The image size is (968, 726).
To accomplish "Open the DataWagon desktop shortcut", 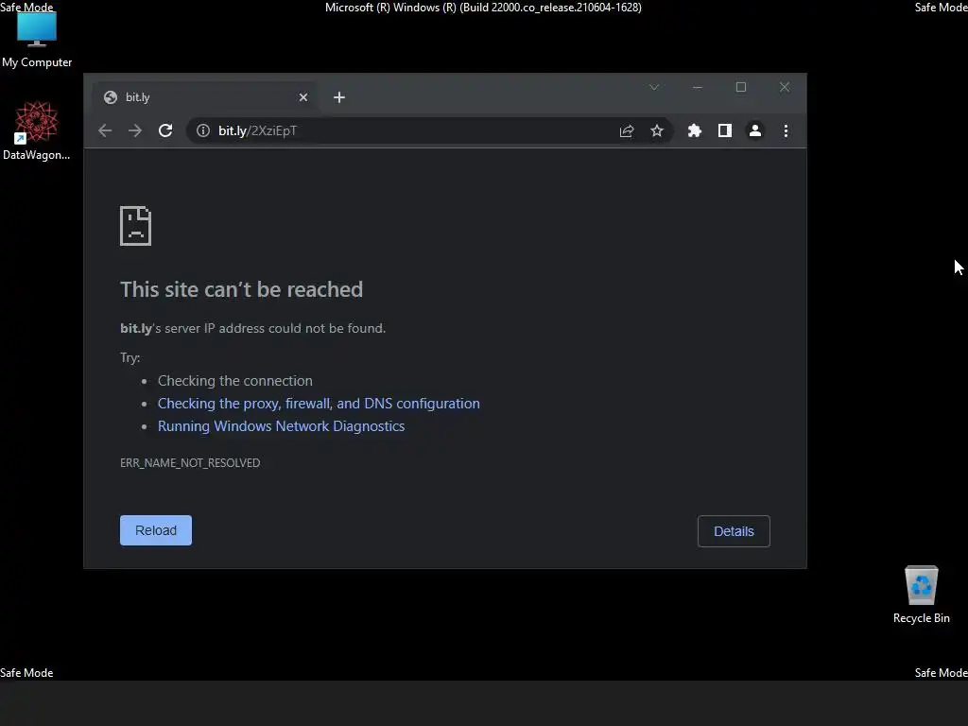I will [x=37, y=130].
